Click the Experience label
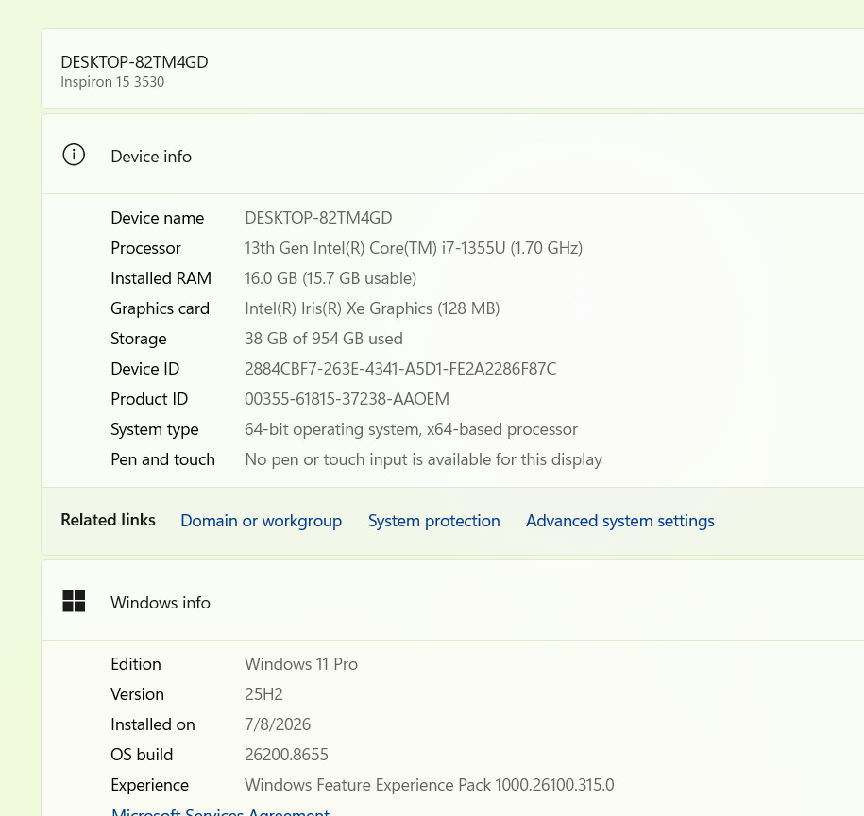Screen dimensions: 864x816 click(x=150, y=785)
